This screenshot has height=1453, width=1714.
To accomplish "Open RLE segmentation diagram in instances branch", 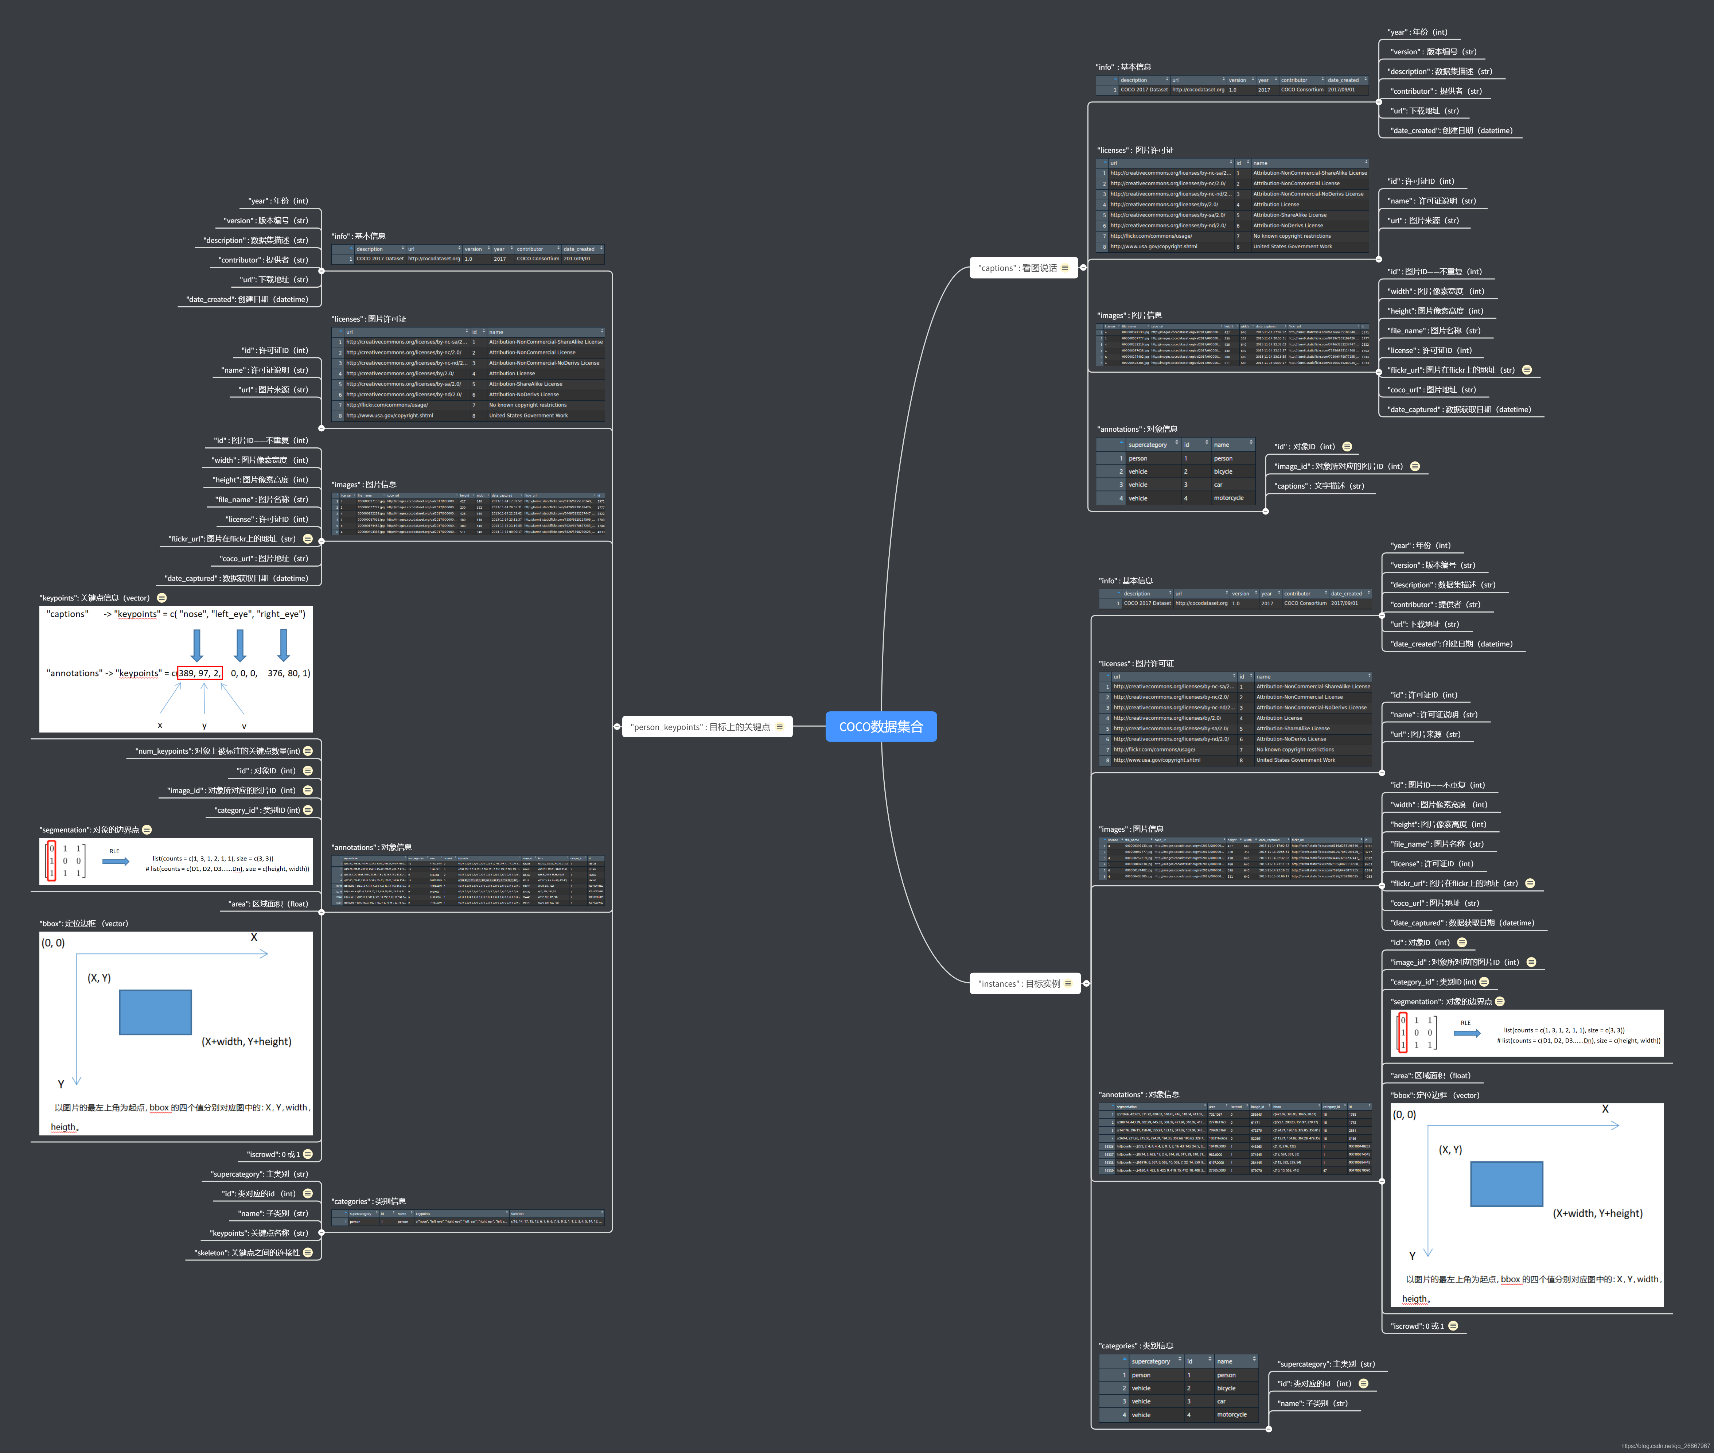I will coord(1527,1033).
